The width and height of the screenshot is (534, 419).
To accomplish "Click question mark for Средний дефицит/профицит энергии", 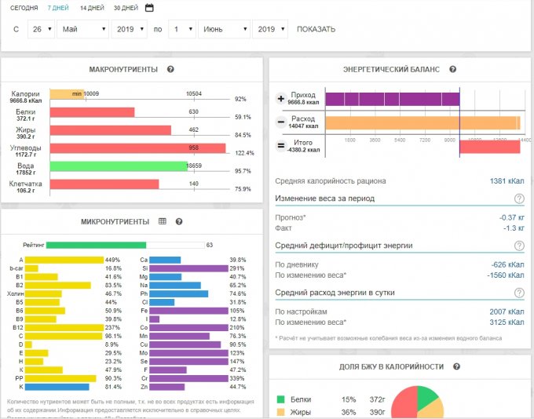I will coord(519,246).
